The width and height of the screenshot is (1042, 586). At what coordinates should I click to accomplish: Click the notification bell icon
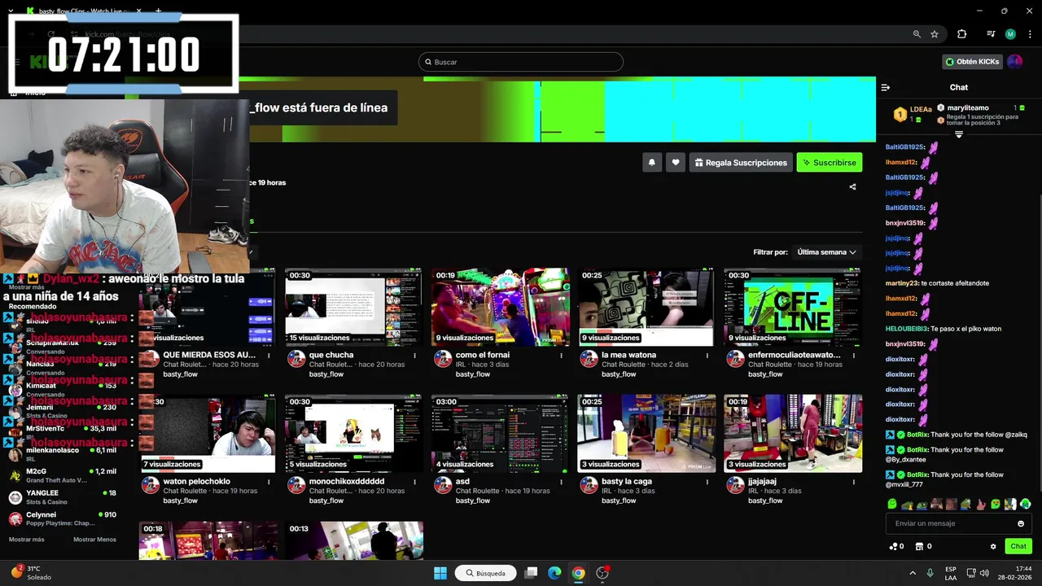[651, 163]
